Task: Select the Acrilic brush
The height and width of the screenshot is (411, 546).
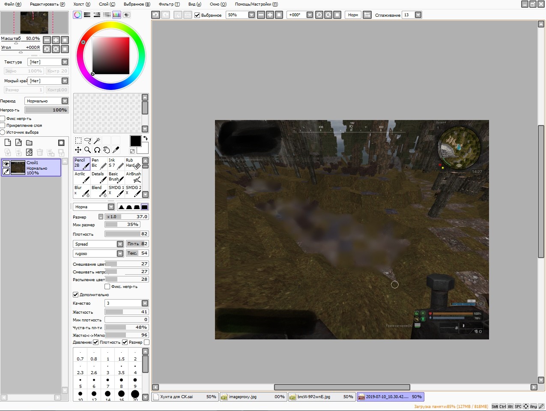Action: pos(82,178)
